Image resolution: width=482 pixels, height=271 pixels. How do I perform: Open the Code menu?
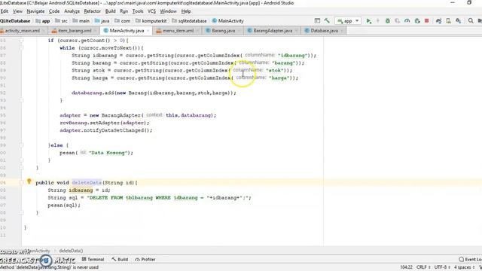click(54, 11)
